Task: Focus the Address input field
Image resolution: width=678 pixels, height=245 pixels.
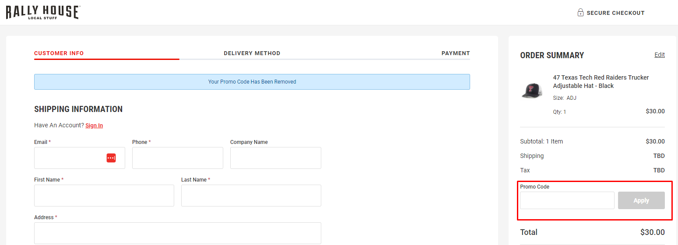Action: pyautogui.click(x=178, y=233)
